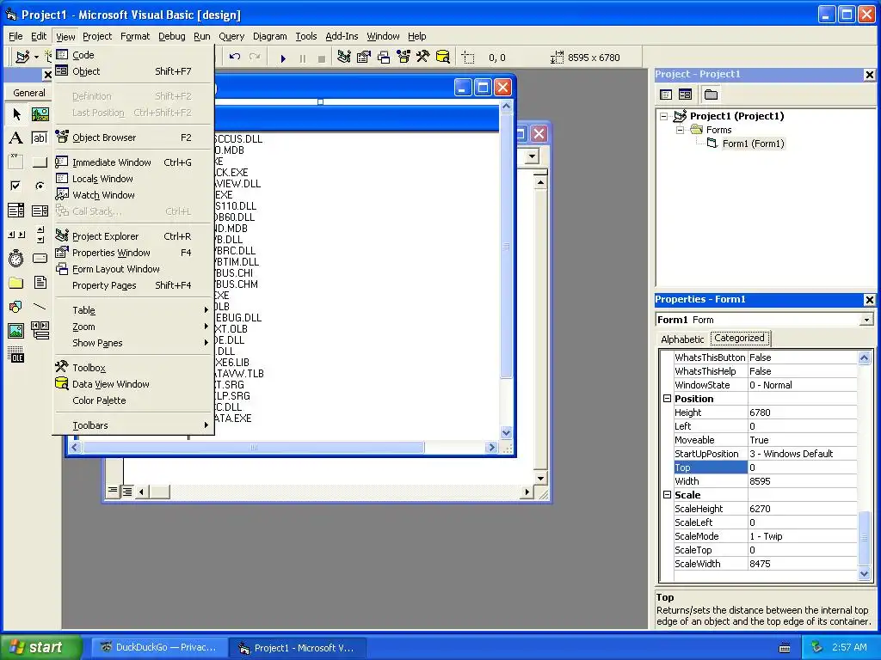This screenshot has height=660, width=881.
Task: Click View Object icon in Project panel
Action: [x=685, y=95]
